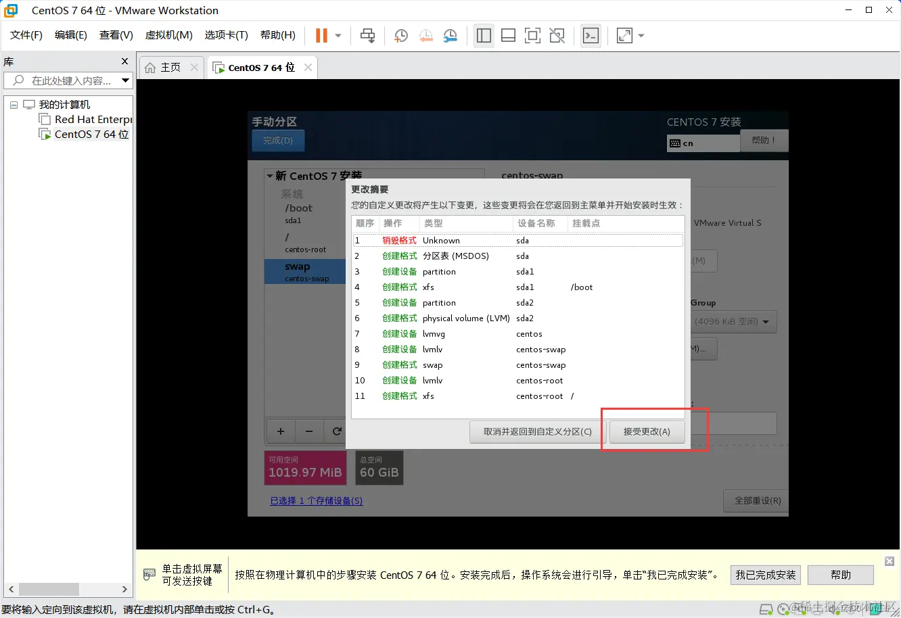Open the library search dropdown arrow
901x618 pixels.
(125, 80)
